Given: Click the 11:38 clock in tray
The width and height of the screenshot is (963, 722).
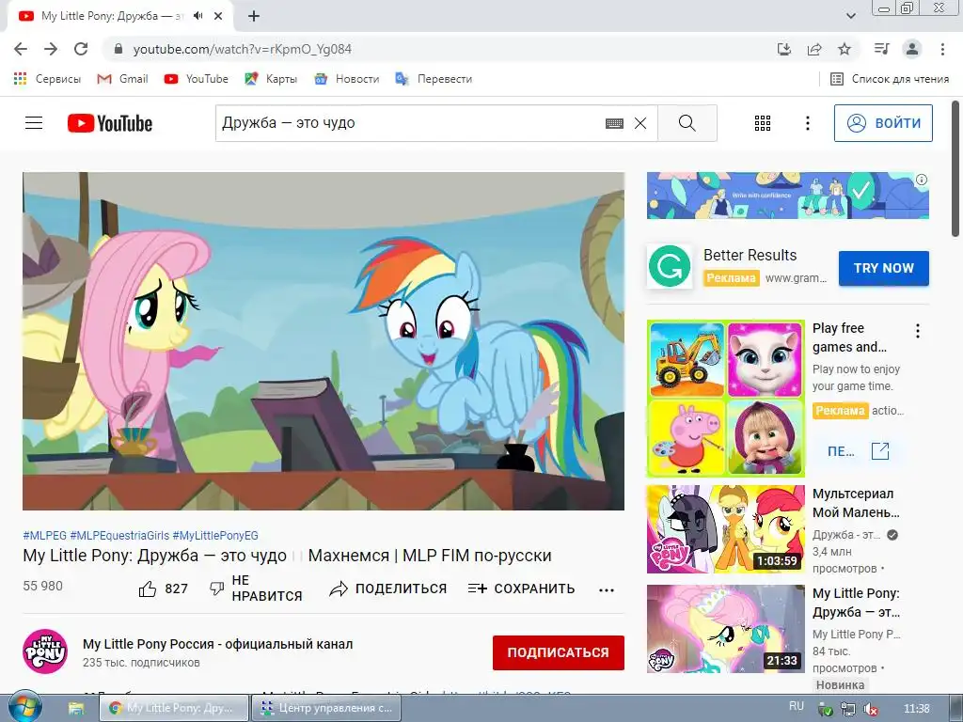Looking at the screenshot, I should 917,709.
